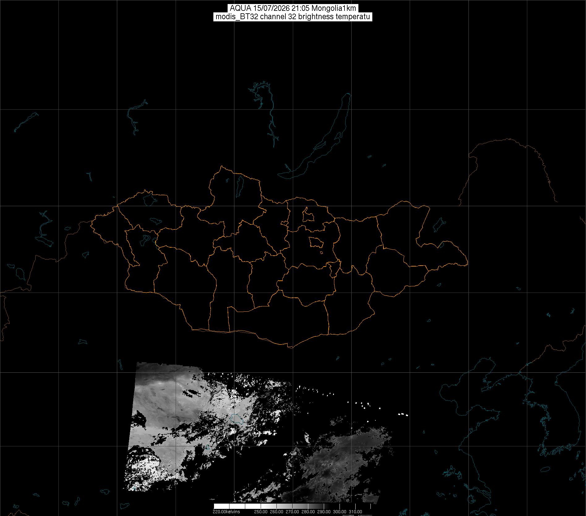This screenshot has width=586, height=516.
Task: Click the "260.00" colorbar label
Action: tap(277, 512)
